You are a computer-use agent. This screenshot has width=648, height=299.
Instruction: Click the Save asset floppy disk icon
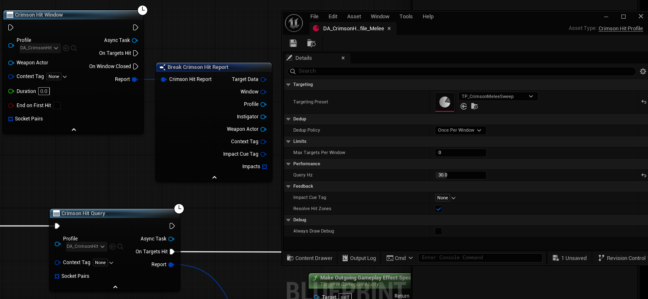click(293, 43)
